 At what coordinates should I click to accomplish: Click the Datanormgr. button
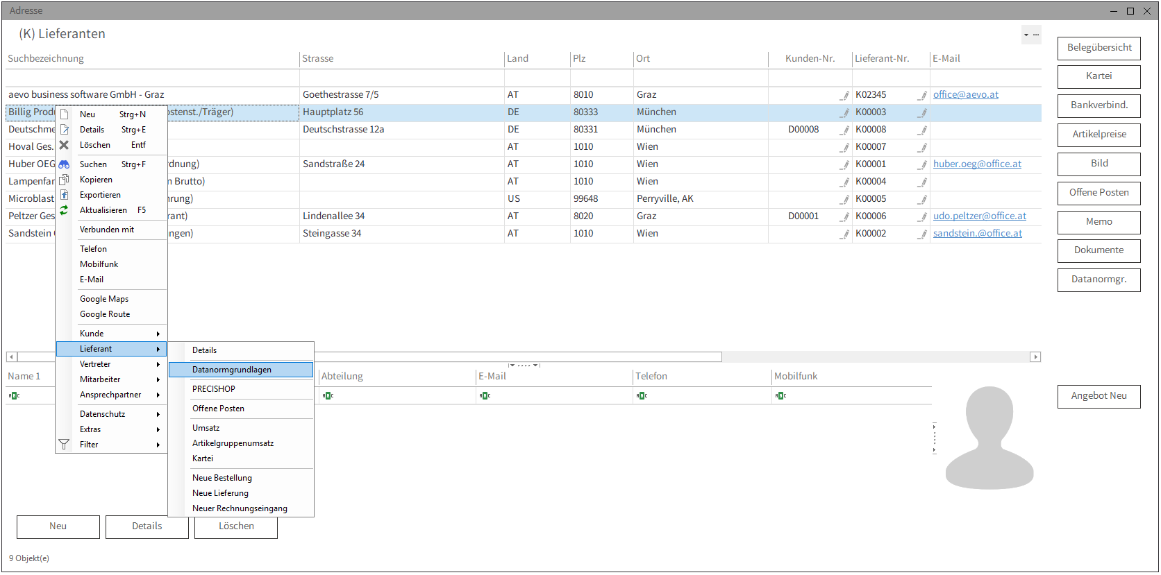(1099, 280)
